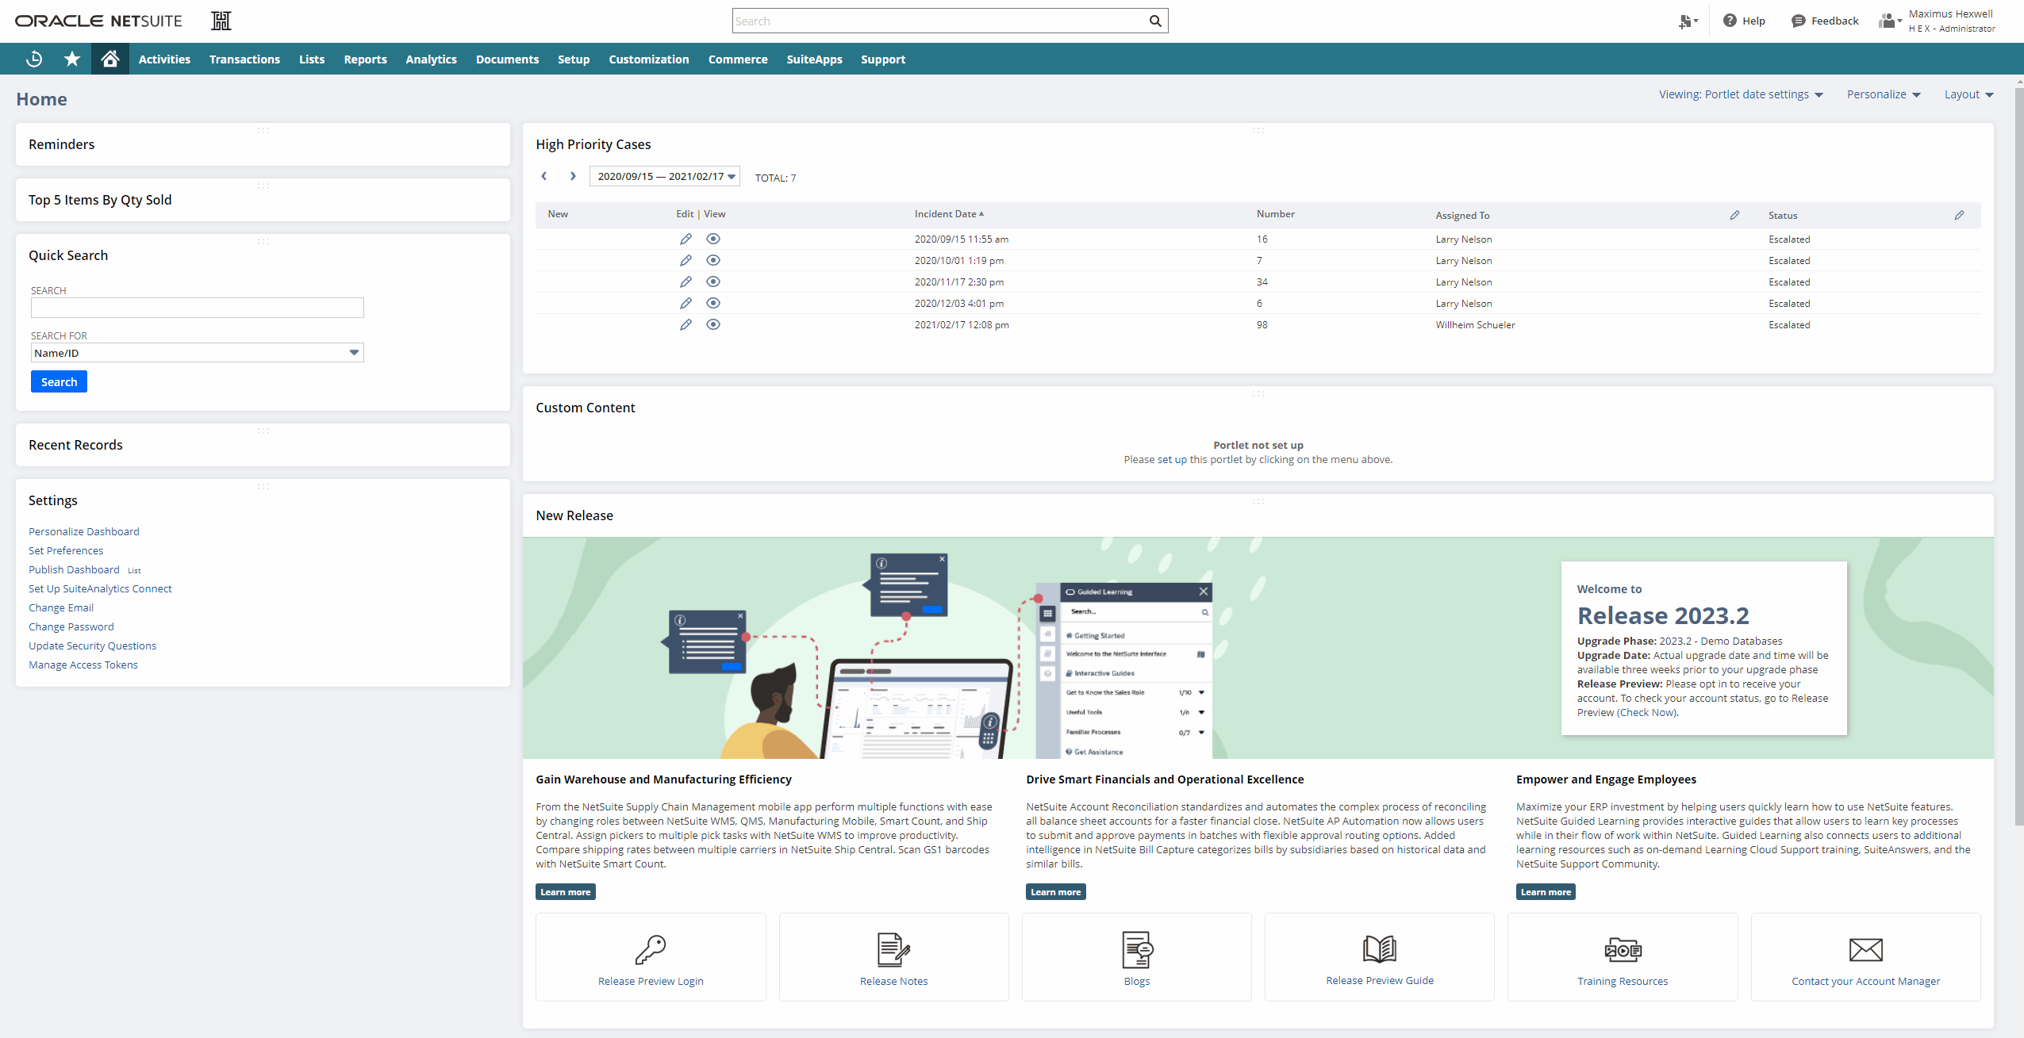The image size is (2024, 1038).
Task: Expand the Personalize dropdown
Action: tap(1884, 94)
